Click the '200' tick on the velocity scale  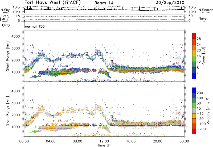pos(200,93)
